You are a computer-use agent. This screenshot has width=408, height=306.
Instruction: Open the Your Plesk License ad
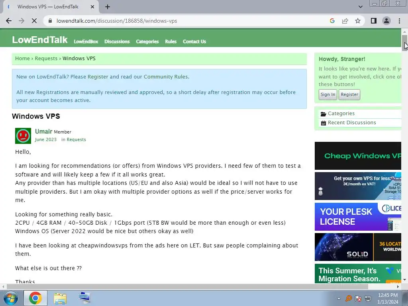(x=358, y=217)
